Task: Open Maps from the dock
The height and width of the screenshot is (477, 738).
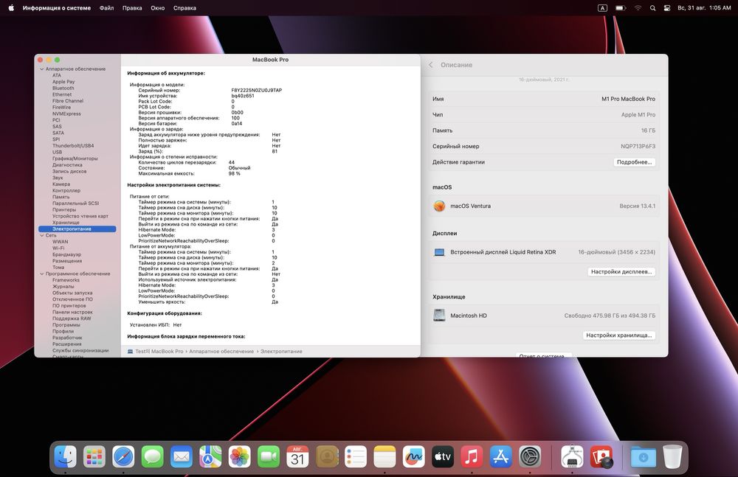Action: pyautogui.click(x=210, y=457)
